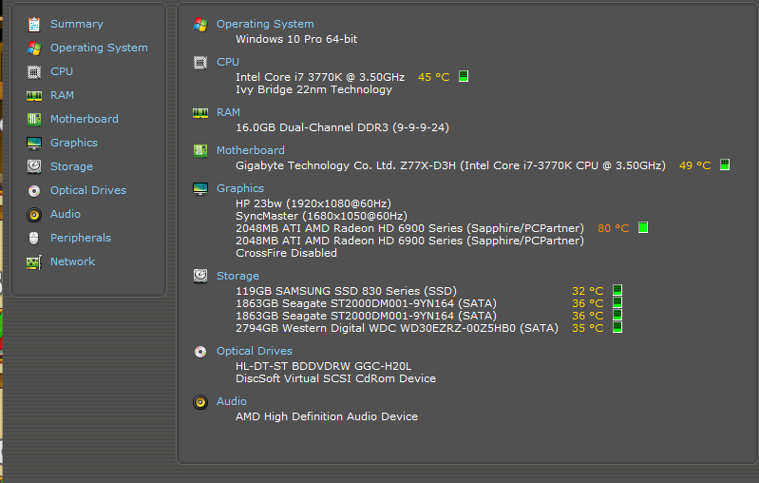Follow the Audio heading link in summary

tap(232, 401)
